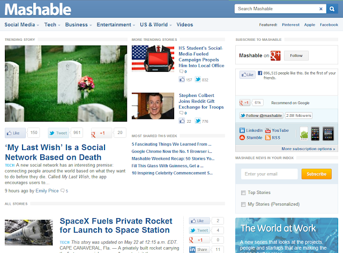The width and height of the screenshot is (343, 253).
Task: Open comments icon under Stephen Colbert story
Action: pyautogui.click(x=181, y=113)
